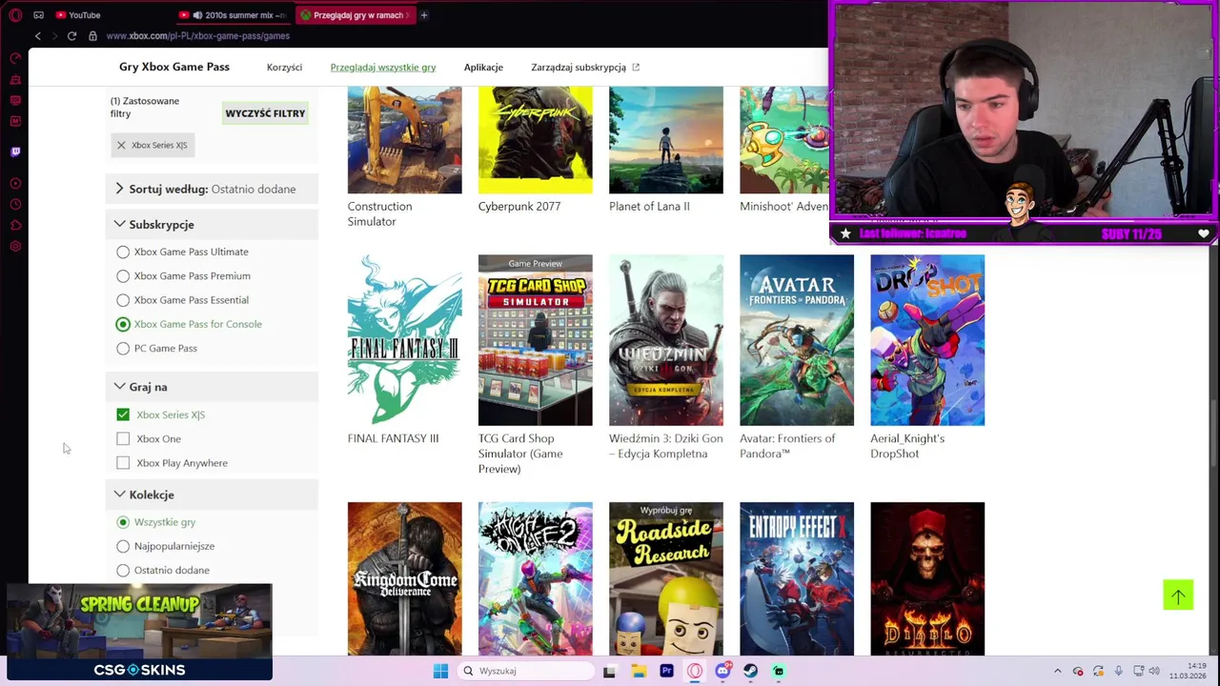Open File Explorer from taskbar
The image size is (1220, 686).
pyautogui.click(x=639, y=671)
